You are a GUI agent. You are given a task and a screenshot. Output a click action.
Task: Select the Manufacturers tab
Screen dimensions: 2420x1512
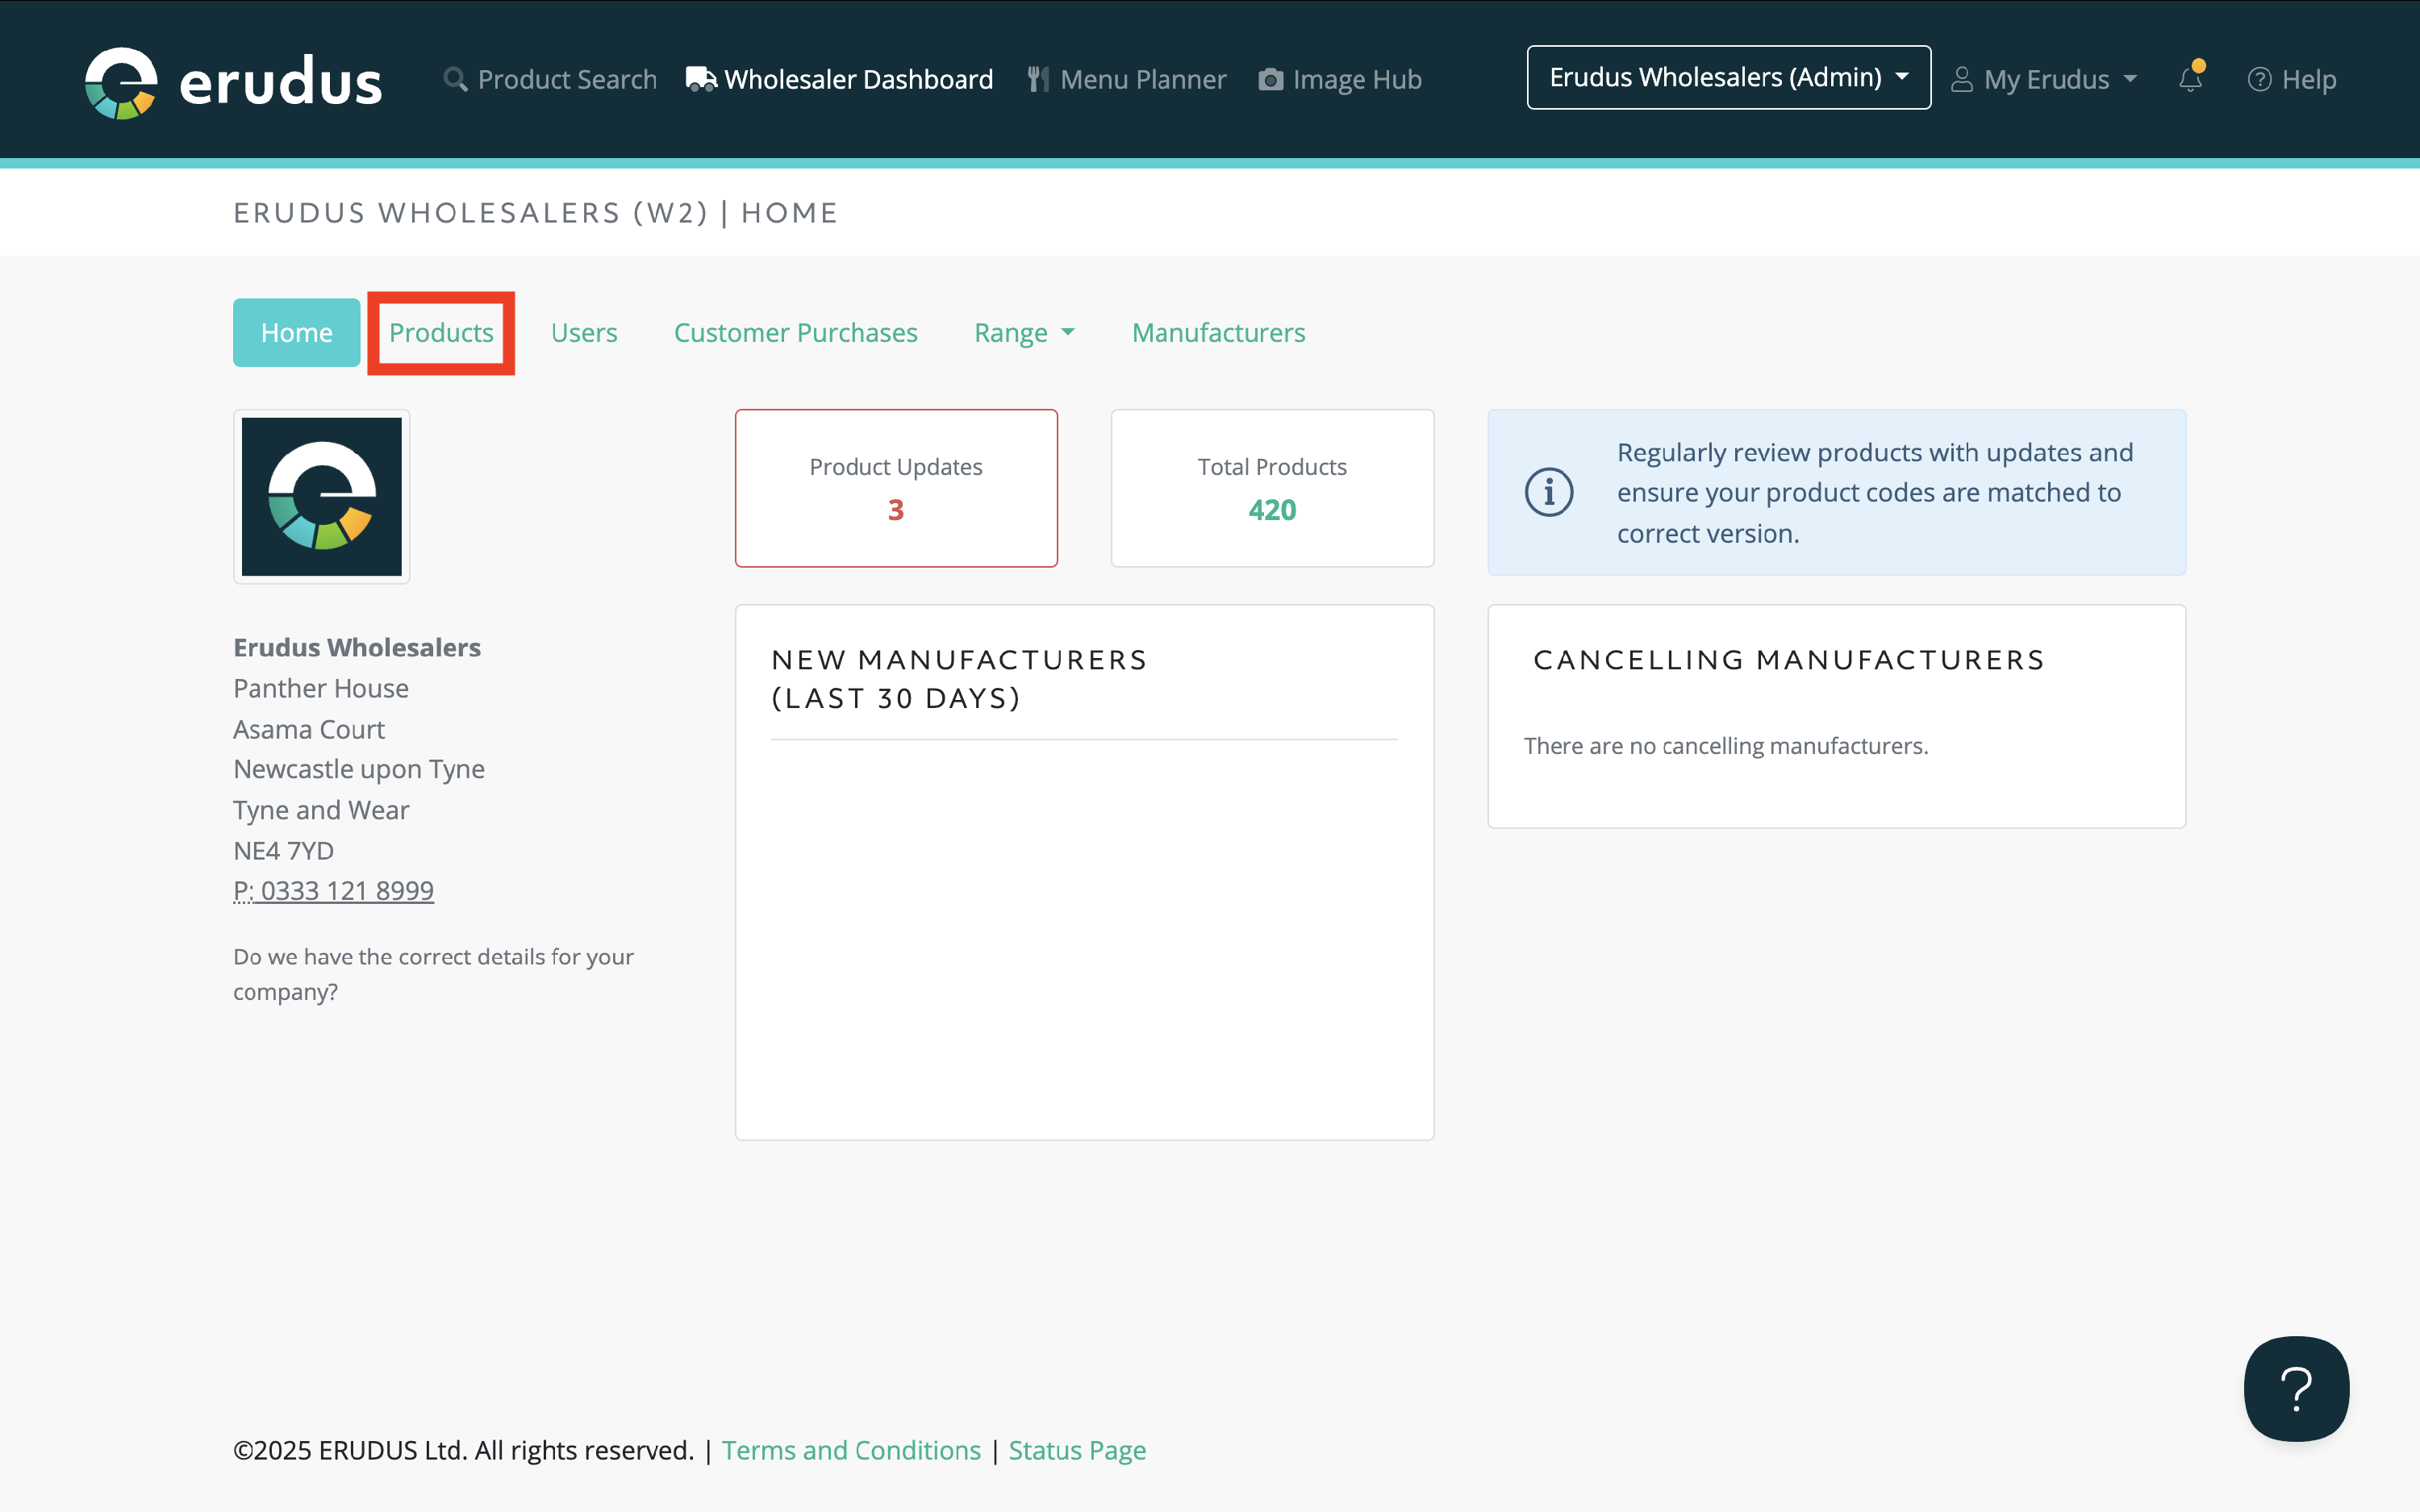1218,333
